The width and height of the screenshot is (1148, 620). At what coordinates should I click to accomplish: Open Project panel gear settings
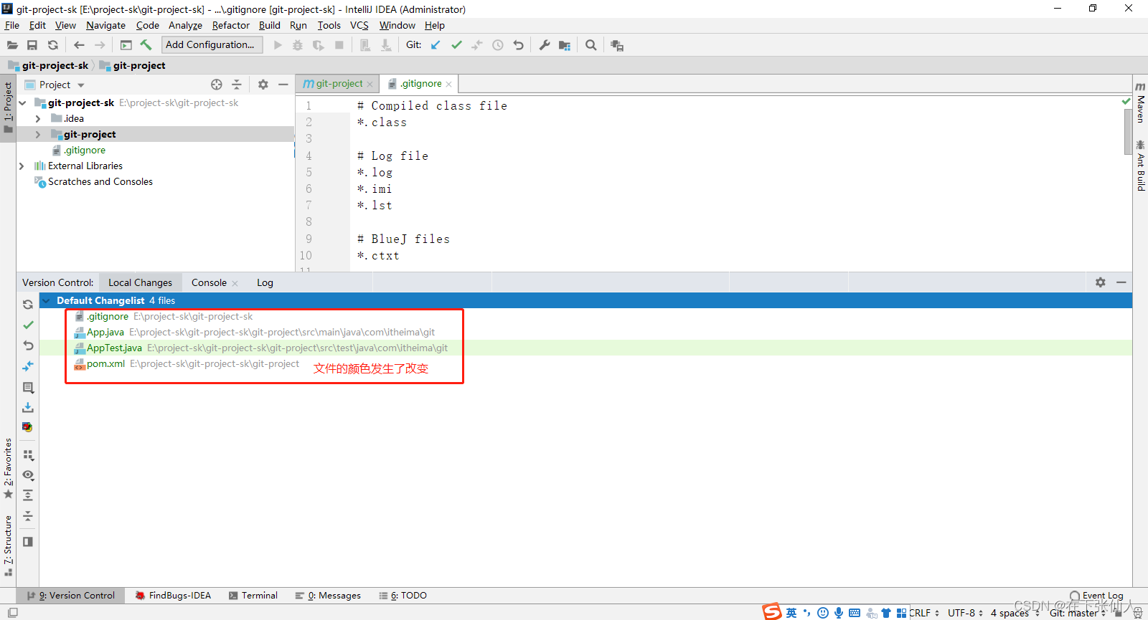pyautogui.click(x=263, y=85)
